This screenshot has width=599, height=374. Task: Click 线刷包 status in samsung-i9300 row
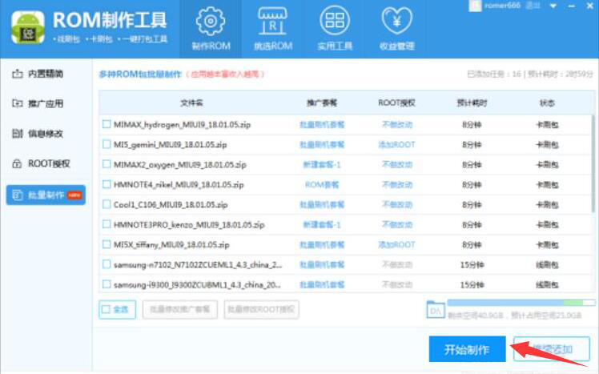coord(547,284)
